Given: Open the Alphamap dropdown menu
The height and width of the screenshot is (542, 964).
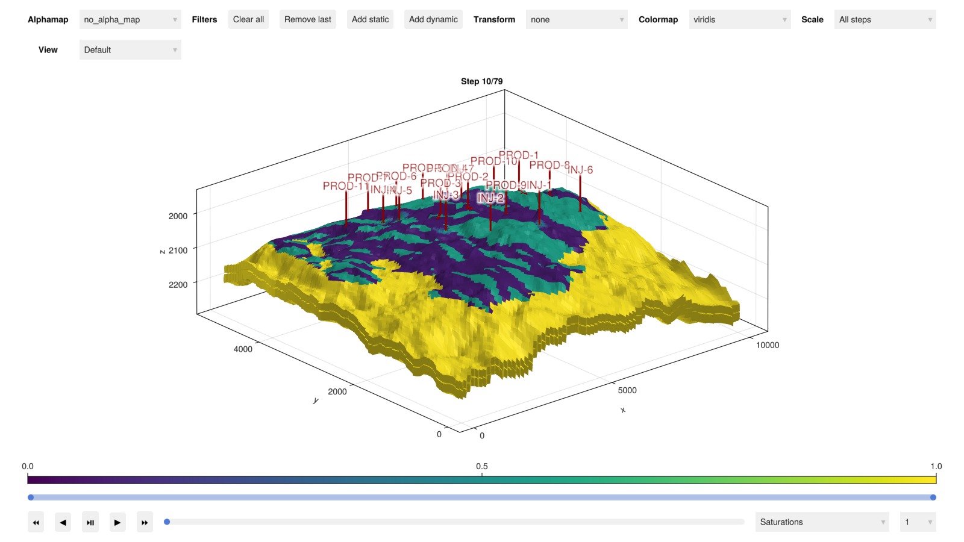Looking at the screenshot, I should coord(130,20).
